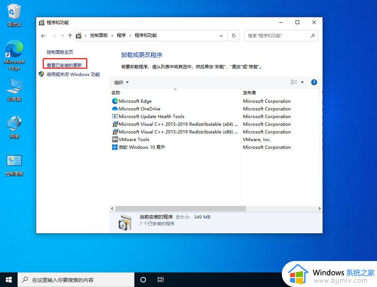Click the 程序和功能 breadcrumb segment

(x=146, y=35)
